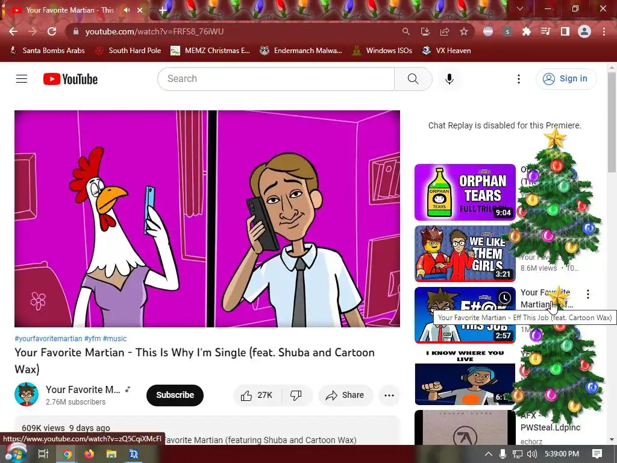
Task: Open YouTube hamburger guide menu
Action: coord(22,79)
